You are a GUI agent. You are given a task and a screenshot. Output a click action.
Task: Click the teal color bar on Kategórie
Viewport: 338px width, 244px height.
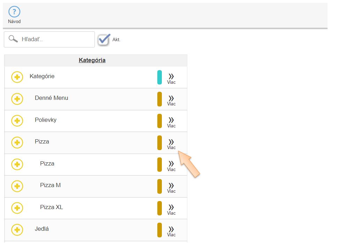coord(159,77)
